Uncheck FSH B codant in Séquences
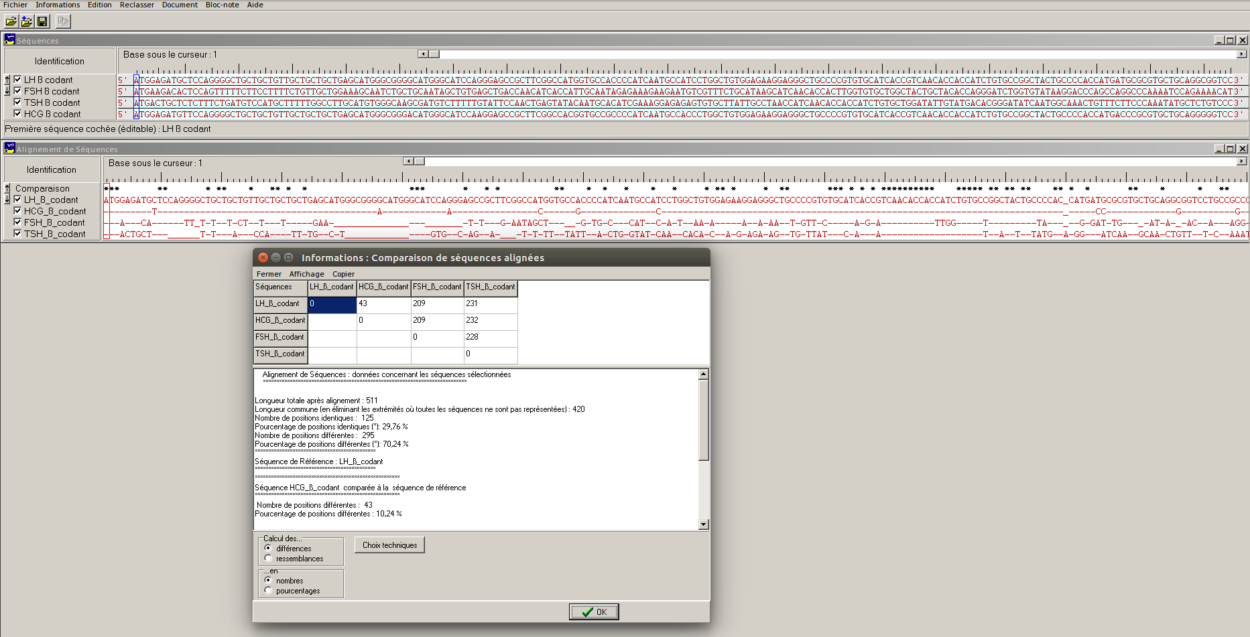This screenshot has width=1250, height=637. [x=17, y=91]
